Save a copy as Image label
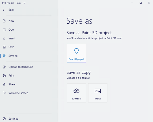This screenshot has width=153, height=122. click(98, 99)
